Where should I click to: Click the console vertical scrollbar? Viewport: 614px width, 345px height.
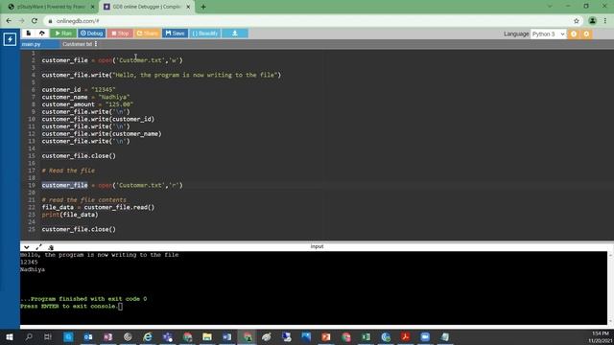click(x=610, y=288)
